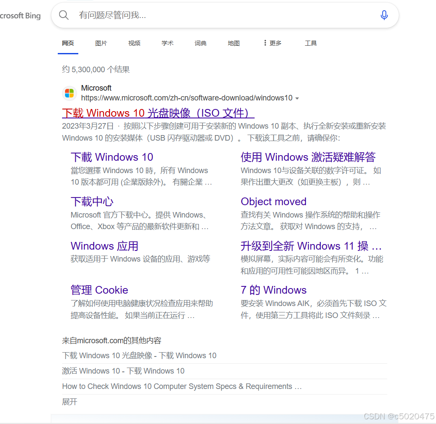Click the microphone voice search icon
Image resolution: width=436 pixels, height=424 pixels.
tap(384, 15)
